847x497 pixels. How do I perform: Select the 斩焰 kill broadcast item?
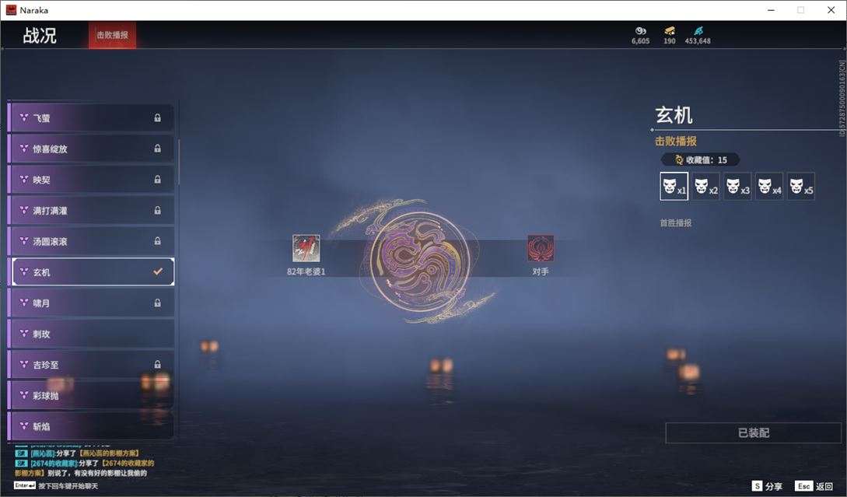coord(91,426)
